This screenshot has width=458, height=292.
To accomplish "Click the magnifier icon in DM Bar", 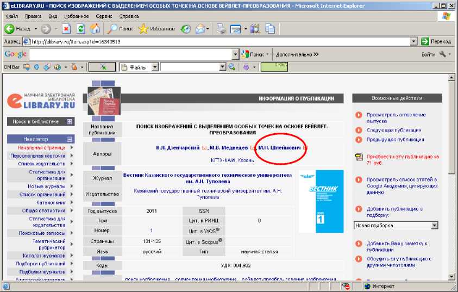I will pos(232,67).
